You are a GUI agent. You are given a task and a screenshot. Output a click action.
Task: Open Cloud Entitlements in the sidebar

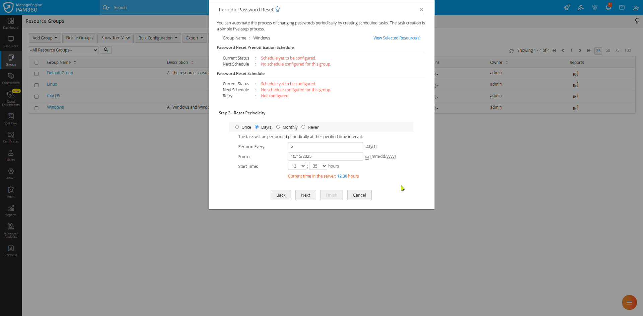point(11,98)
